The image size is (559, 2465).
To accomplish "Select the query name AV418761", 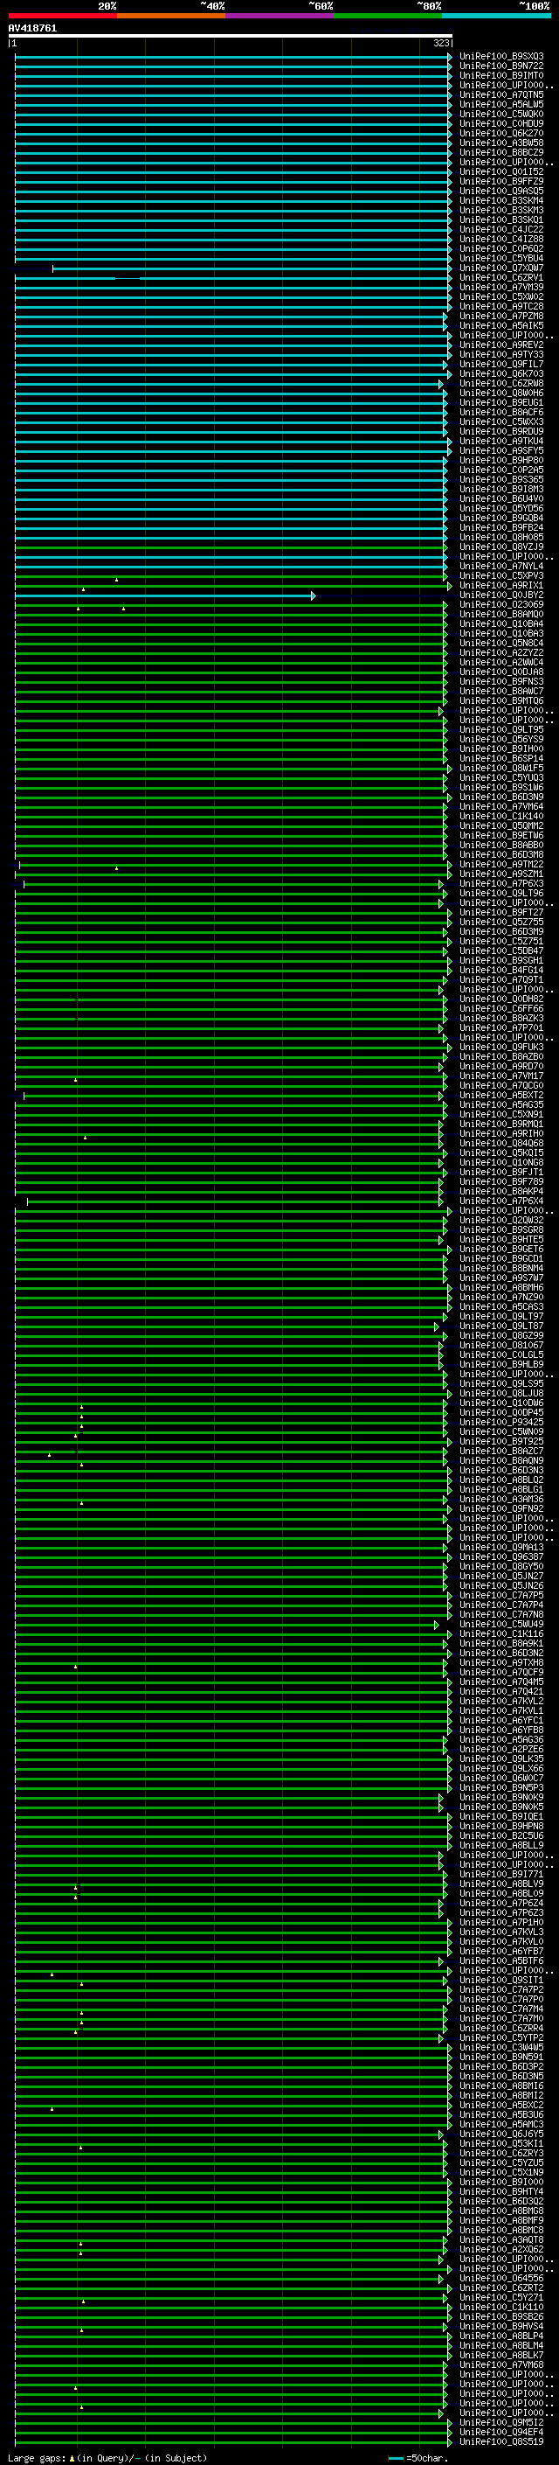I will click(x=32, y=28).
